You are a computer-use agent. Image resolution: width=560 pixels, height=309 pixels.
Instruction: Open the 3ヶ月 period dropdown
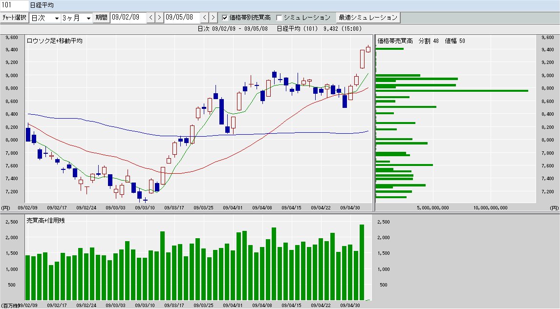(x=76, y=18)
